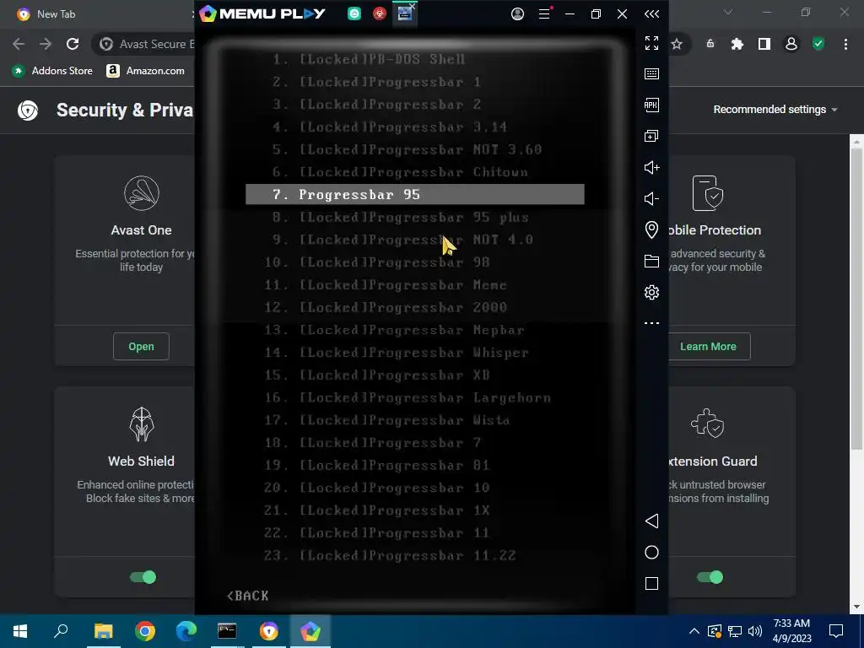Screen dimensions: 864x648
Task: Click locked Progressbar Whisper entry
Action: click(x=397, y=353)
